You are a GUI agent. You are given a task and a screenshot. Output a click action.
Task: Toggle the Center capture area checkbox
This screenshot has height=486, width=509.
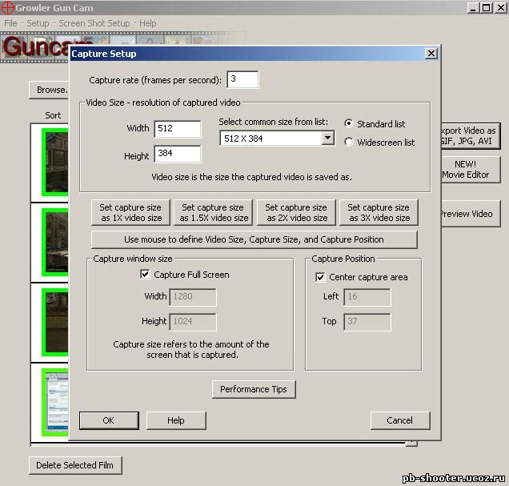coord(320,277)
